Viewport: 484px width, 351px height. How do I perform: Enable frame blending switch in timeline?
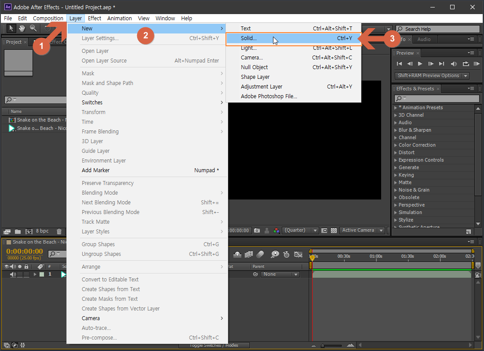[249, 255]
